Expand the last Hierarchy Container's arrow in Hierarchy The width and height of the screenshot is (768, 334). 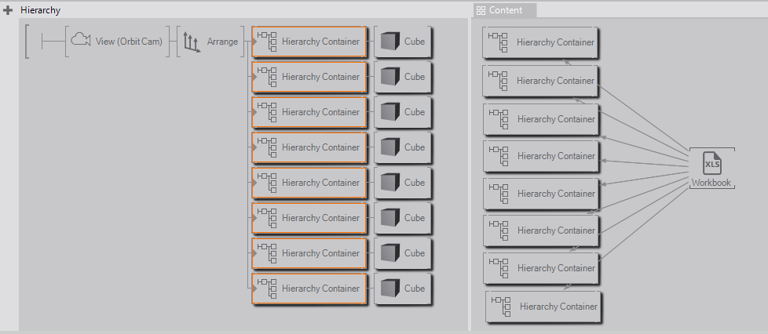tap(254, 289)
